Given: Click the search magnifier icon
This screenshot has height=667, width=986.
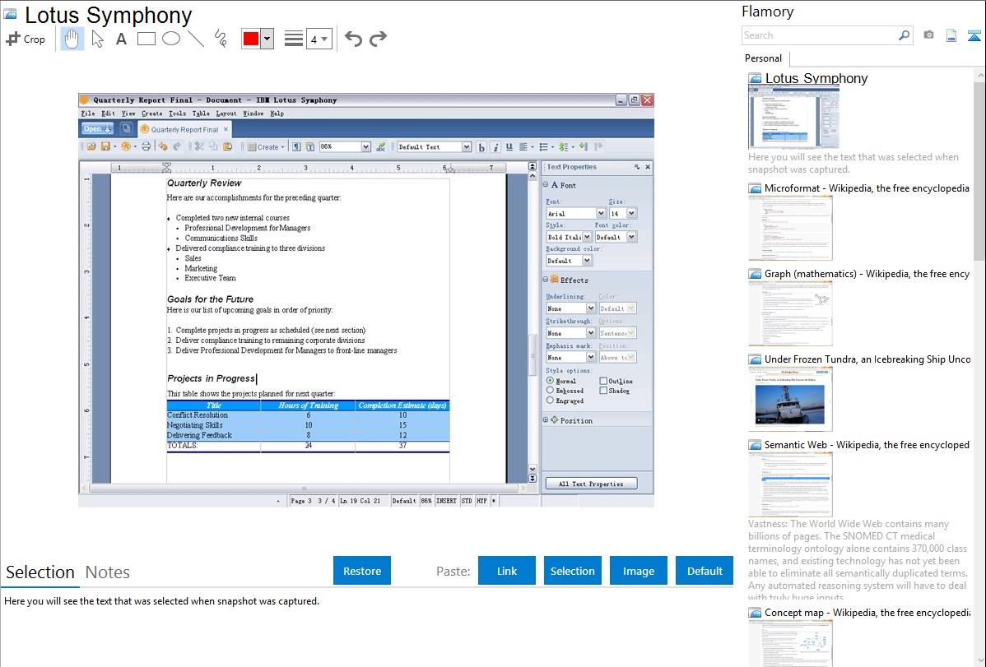Looking at the screenshot, I should (x=904, y=35).
